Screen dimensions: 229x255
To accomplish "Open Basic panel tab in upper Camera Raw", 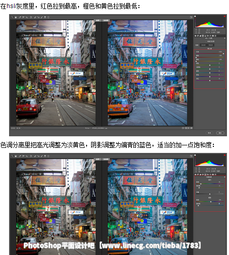I will click(x=195, y=36).
